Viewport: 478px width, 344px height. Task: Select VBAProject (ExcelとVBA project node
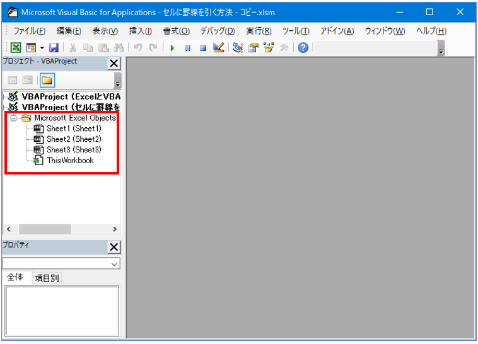pyautogui.click(x=71, y=96)
